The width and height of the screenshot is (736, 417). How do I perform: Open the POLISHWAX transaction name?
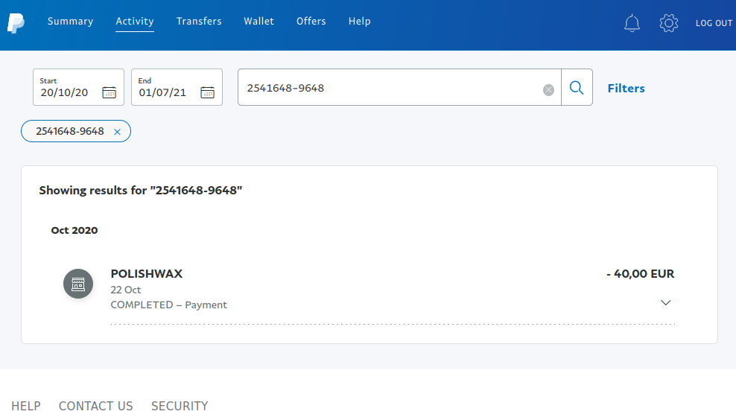(147, 273)
